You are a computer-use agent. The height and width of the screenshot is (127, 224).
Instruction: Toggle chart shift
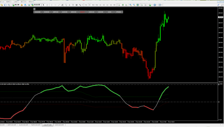(146, 5)
